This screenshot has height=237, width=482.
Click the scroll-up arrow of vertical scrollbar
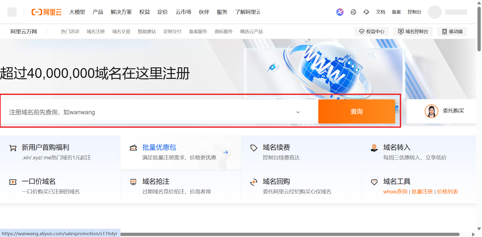click(x=479, y=3)
